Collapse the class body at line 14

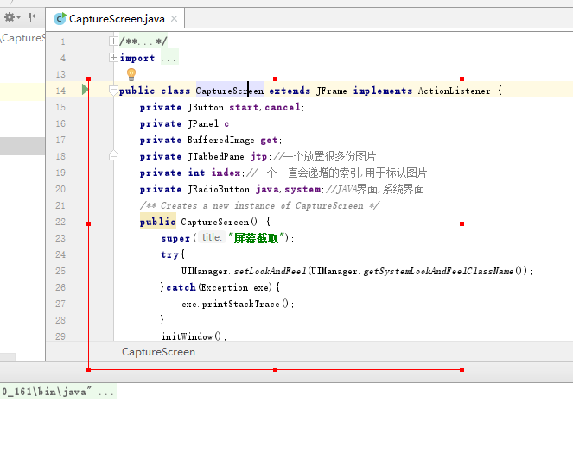click(x=113, y=91)
